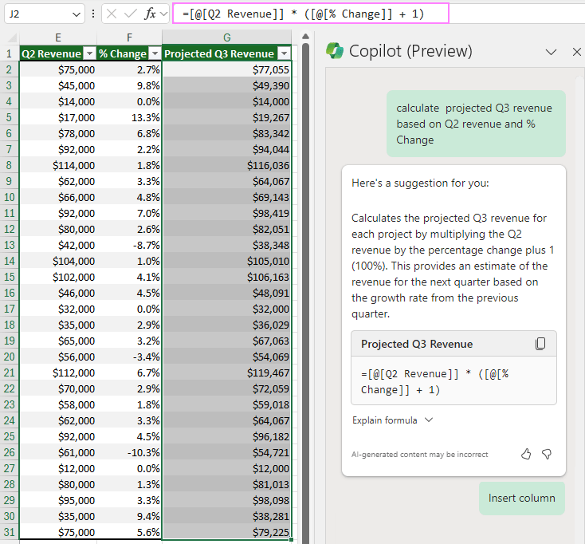Select projected cell $54,721
The image size is (585, 544).
click(227, 452)
